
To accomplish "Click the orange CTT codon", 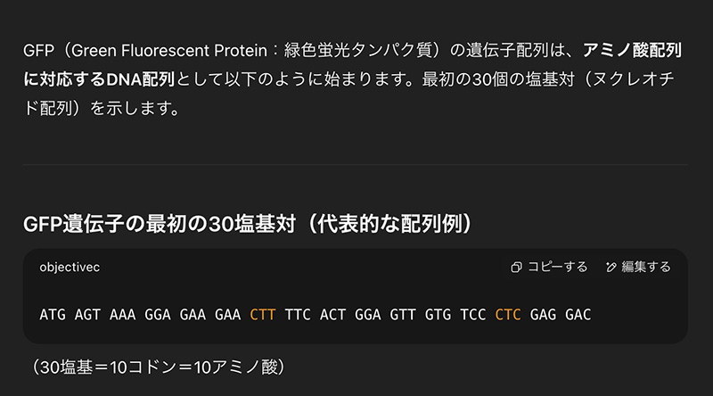I will (x=263, y=315).
